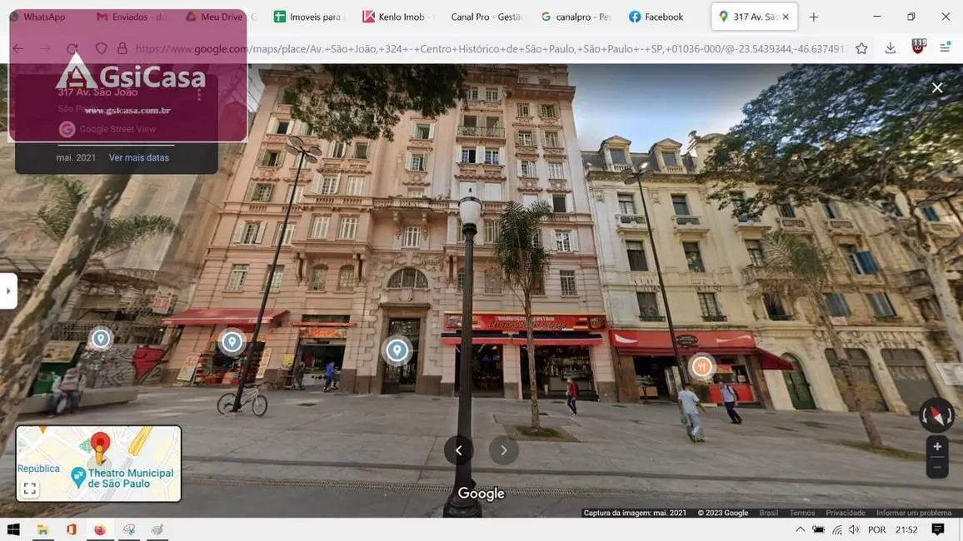Screen dimensions: 963x541
Task: Click Theatro Municipal de São Paulo label
Action: pos(130,478)
